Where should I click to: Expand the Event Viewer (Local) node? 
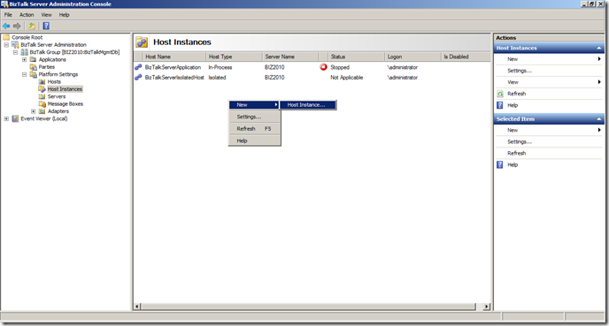(6, 118)
